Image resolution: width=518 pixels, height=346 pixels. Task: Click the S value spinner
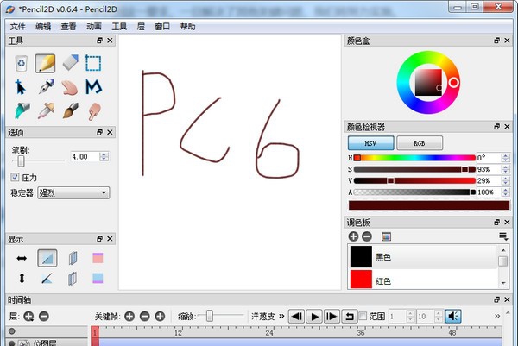click(x=505, y=169)
